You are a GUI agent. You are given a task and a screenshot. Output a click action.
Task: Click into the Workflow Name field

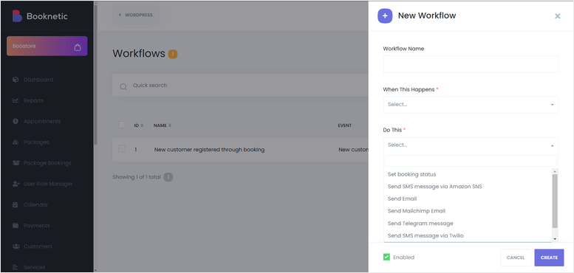click(471, 64)
